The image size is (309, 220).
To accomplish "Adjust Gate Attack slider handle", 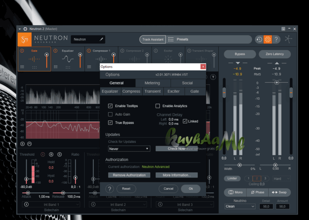I will pos(28,193).
